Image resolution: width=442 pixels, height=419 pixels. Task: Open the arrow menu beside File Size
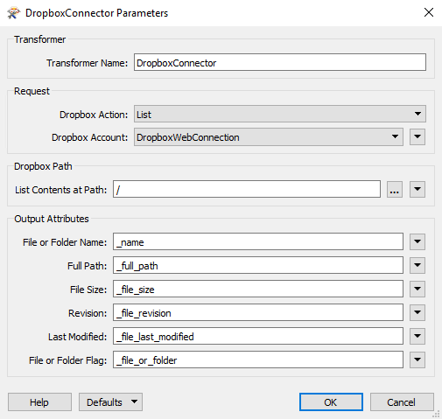click(x=417, y=289)
